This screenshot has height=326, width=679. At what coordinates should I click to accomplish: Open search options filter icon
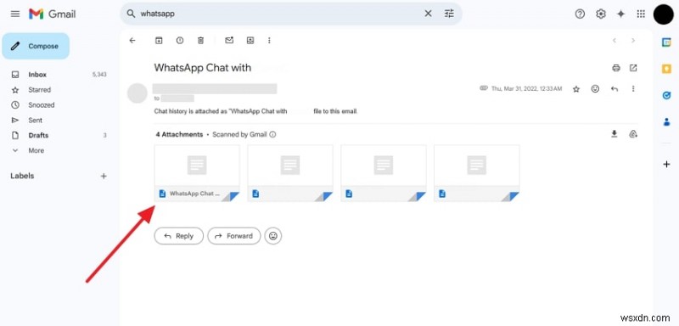(x=449, y=14)
